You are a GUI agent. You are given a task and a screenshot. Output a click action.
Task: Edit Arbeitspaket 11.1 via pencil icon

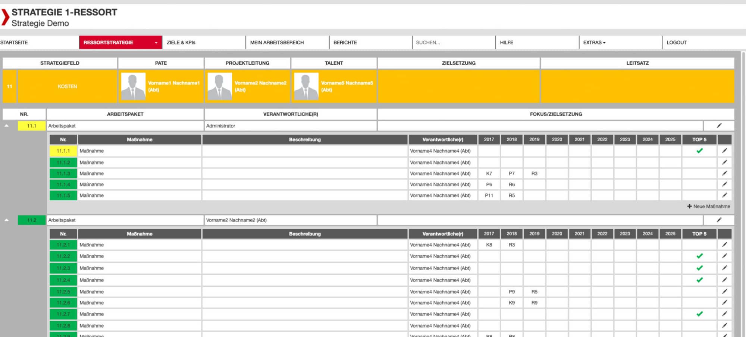coord(719,126)
